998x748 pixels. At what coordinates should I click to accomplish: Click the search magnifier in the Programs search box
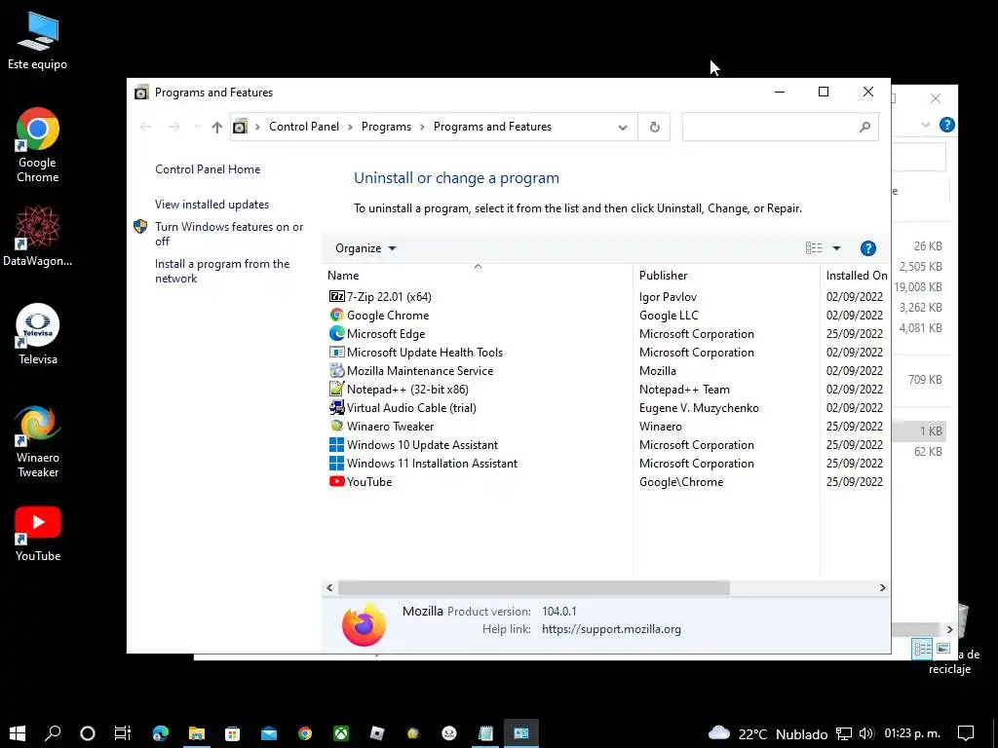pyautogui.click(x=864, y=128)
